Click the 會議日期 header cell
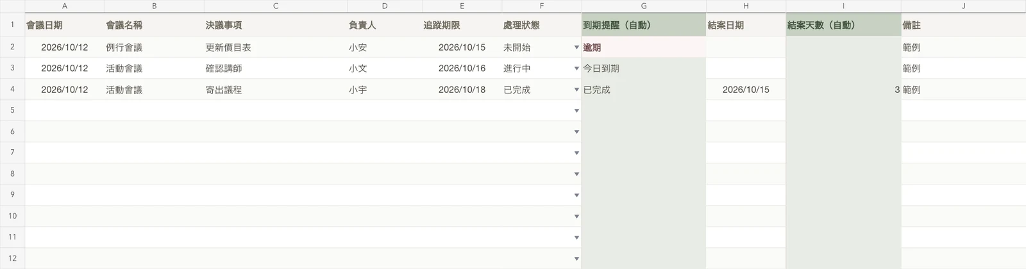Image resolution: width=1026 pixels, height=269 pixels. (65, 25)
